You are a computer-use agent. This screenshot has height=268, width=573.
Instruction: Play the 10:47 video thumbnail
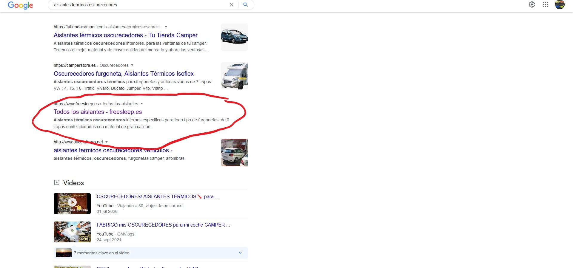(72, 204)
